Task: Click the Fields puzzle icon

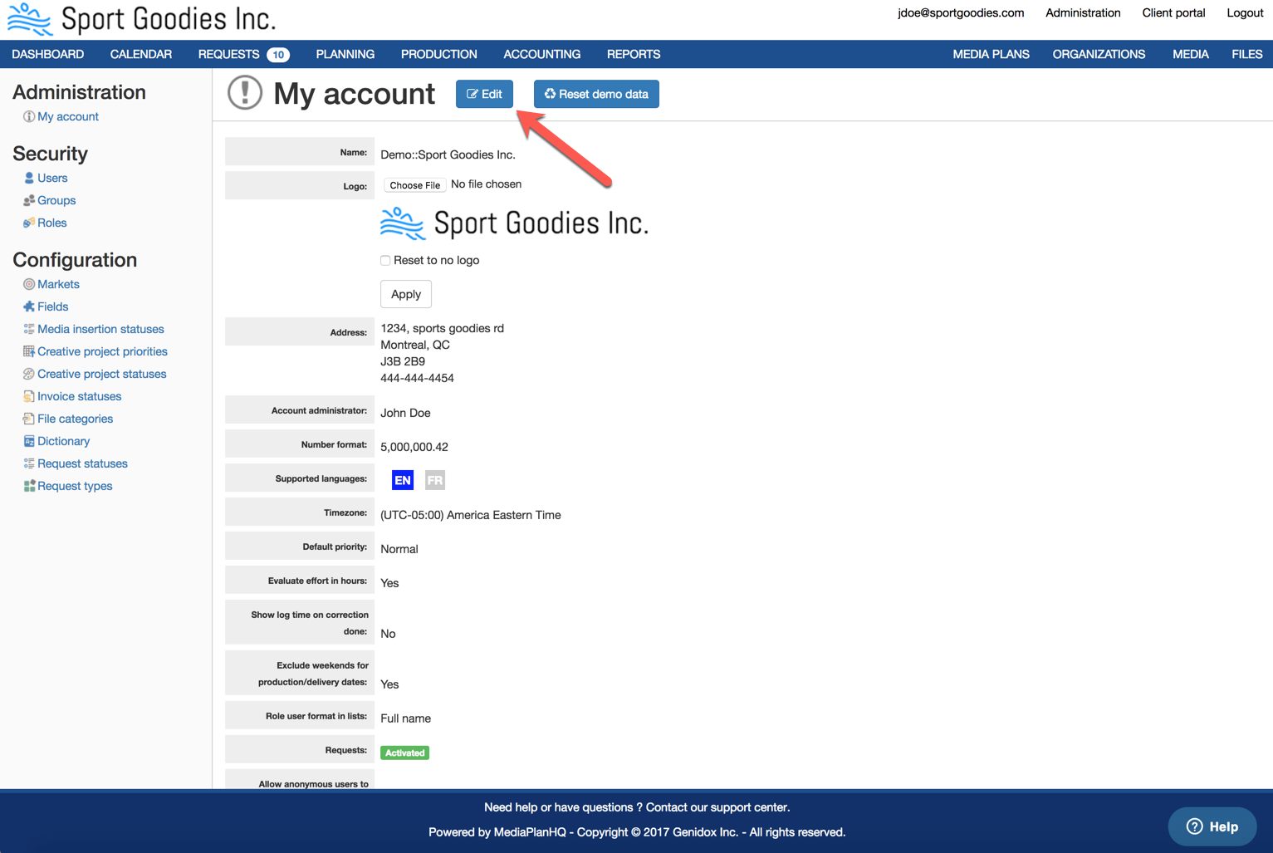Action: point(29,306)
